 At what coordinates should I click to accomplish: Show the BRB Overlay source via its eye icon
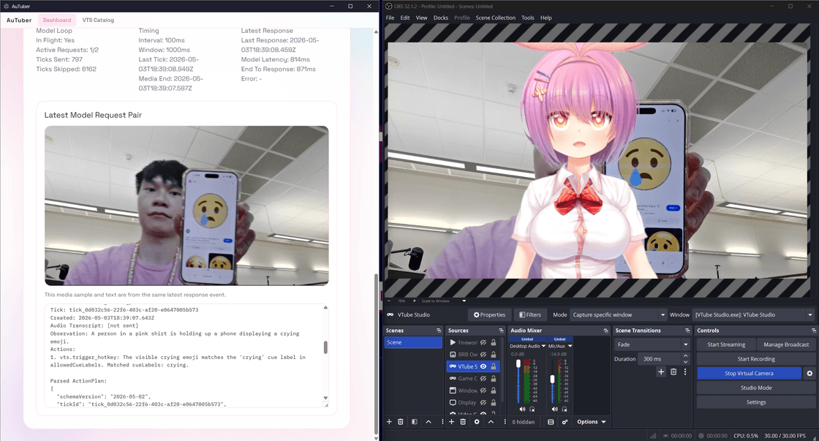[483, 355]
